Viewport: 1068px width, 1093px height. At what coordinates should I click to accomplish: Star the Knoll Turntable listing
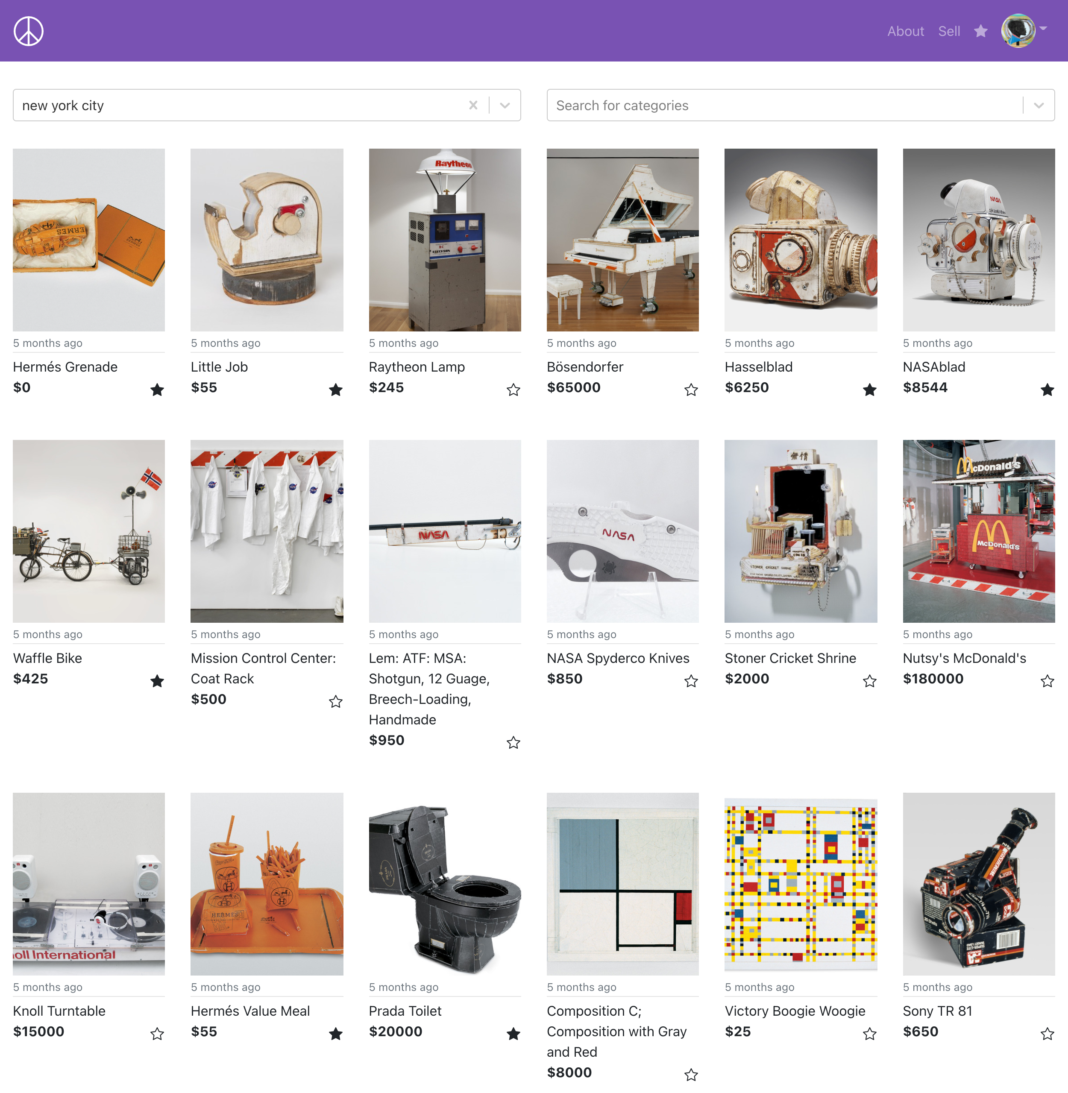(157, 1033)
